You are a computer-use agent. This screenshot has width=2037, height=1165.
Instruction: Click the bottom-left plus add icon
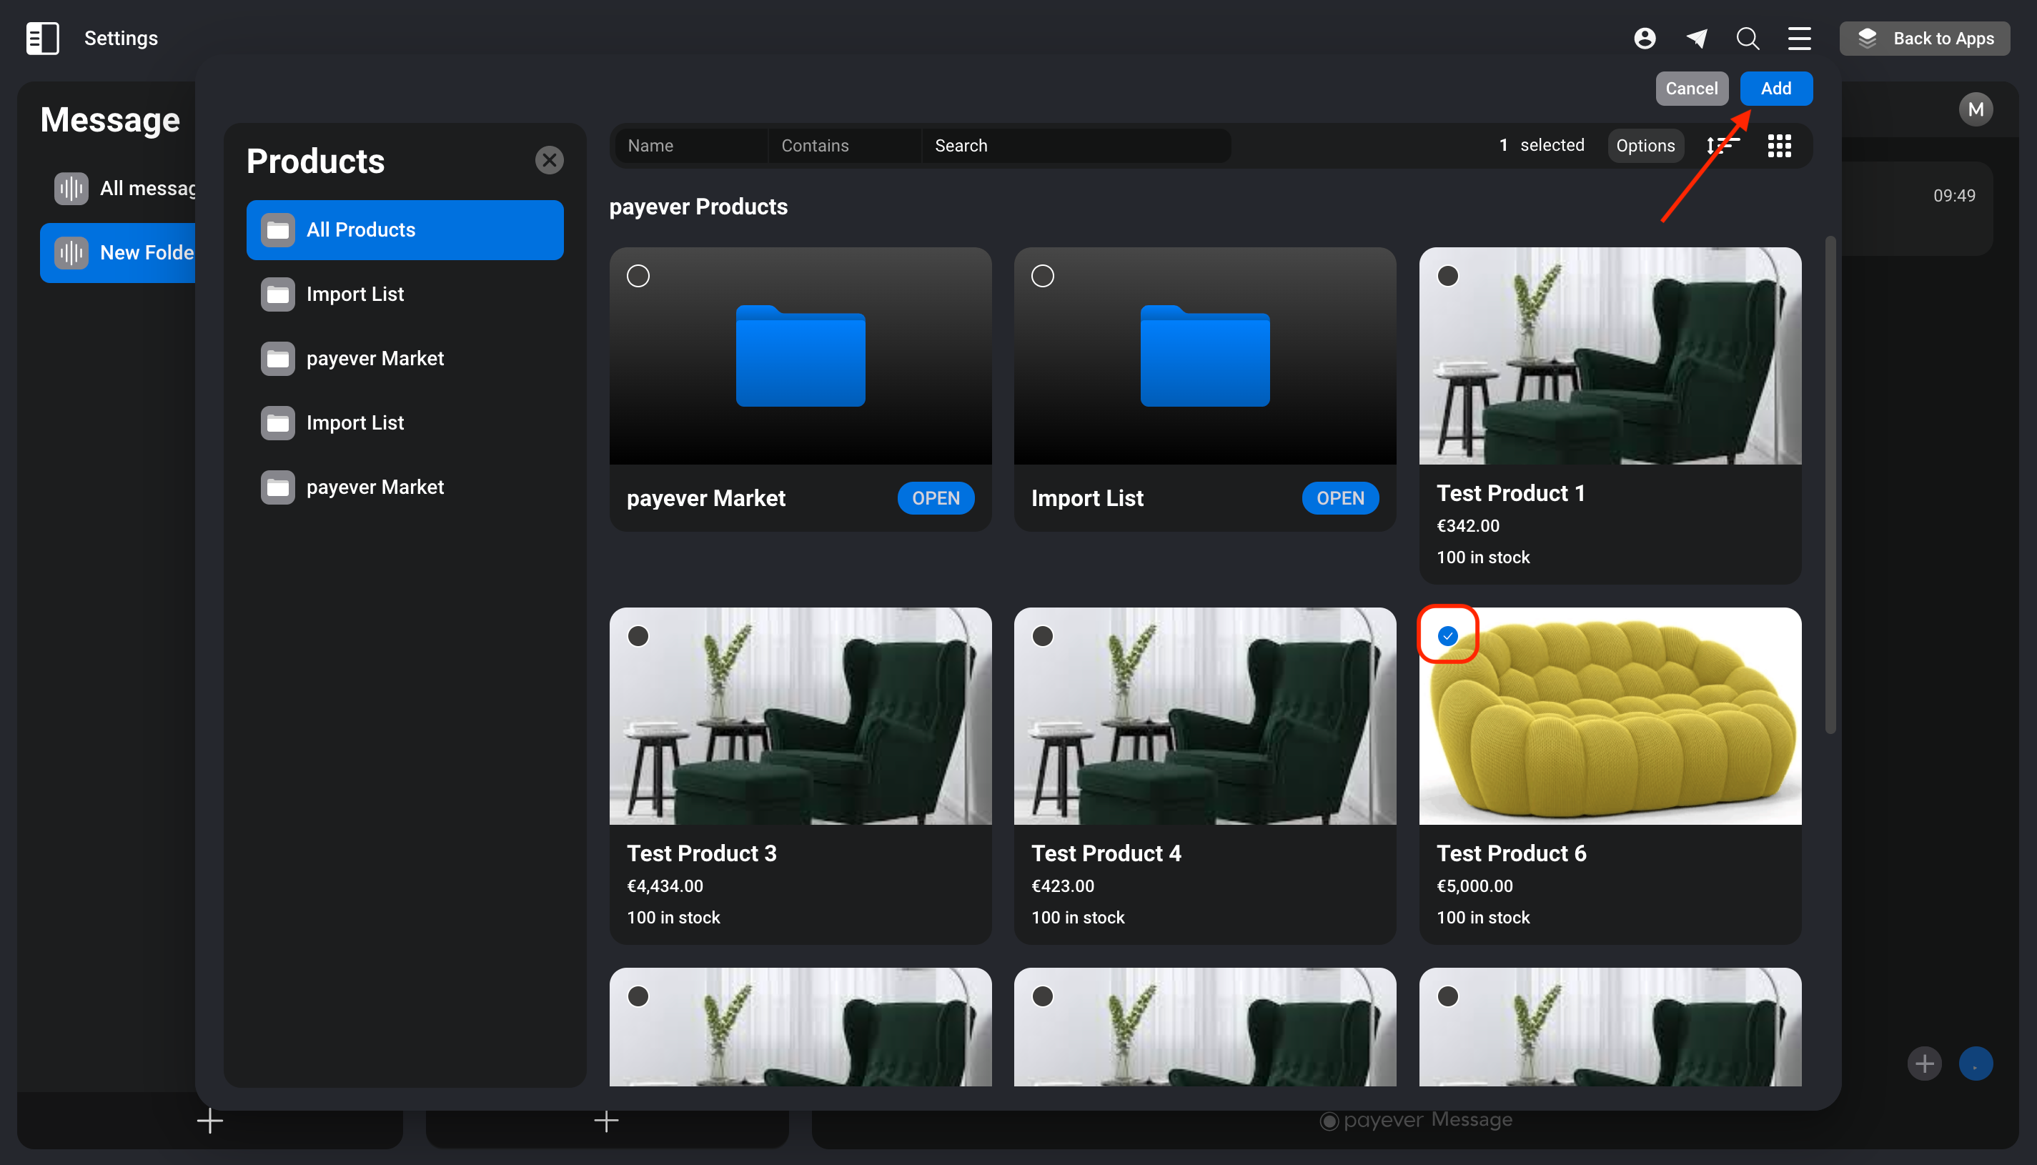[x=209, y=1120]
